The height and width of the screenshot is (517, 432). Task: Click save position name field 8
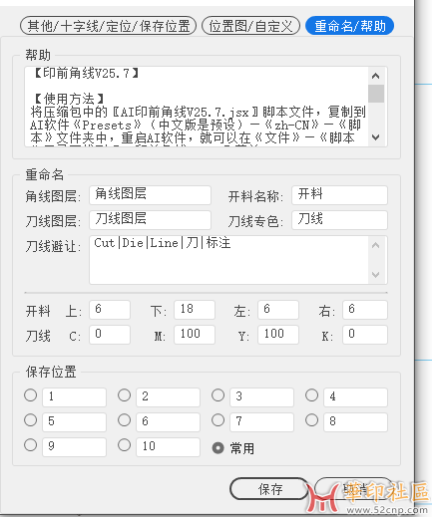coord(356,422)
